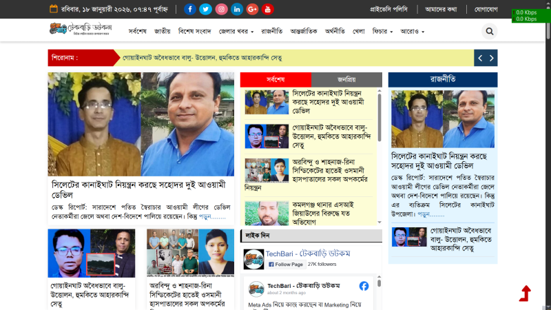Click the পড়ুন link under main featured story
Screen dimensions: 551x310
(x=212, y=216)
